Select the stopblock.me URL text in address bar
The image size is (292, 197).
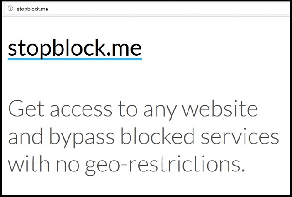coord(32,9)
